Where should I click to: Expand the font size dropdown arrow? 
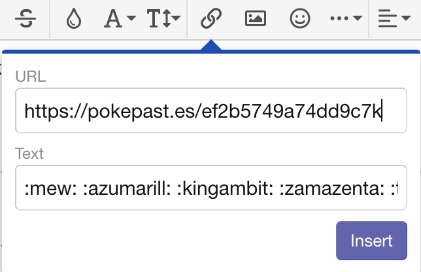[176, 20]
